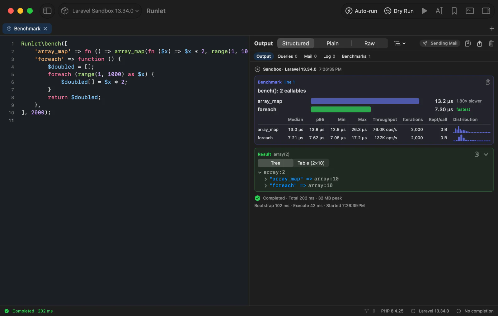Copy the Benchmark card contents
The height and width of the screenshot is (316, 498).
coord(488,82)
